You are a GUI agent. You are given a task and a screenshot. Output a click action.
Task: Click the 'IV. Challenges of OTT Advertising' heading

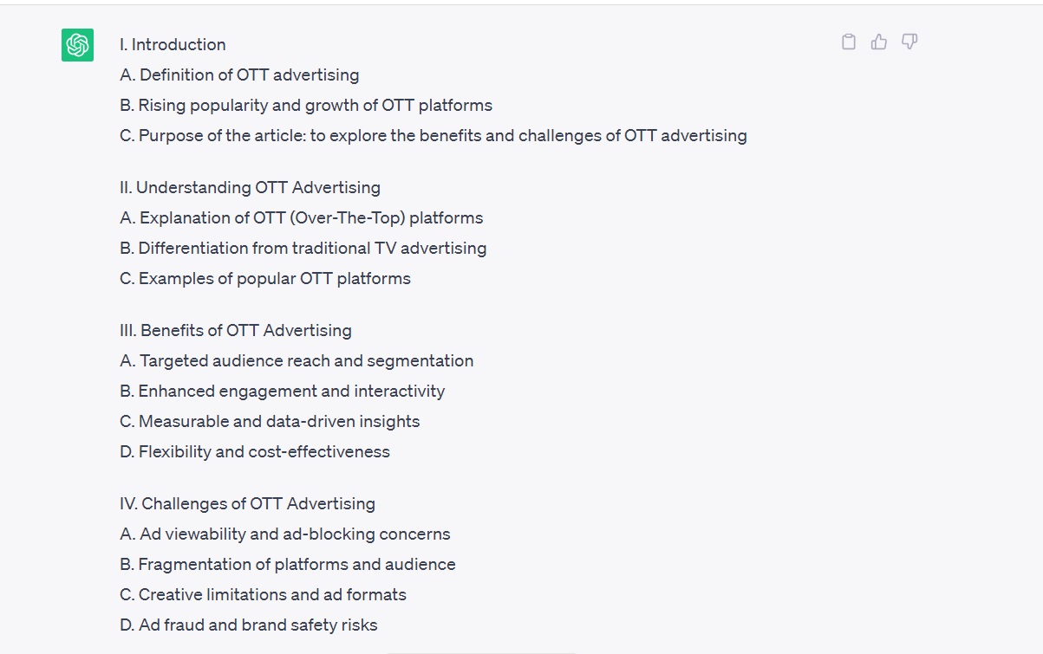pyautogui.click(x=247, y=504)
